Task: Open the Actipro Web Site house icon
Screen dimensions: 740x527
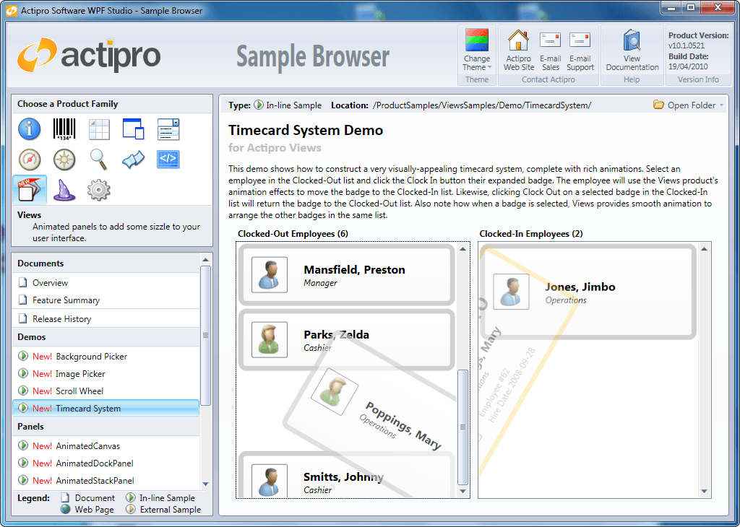Action: (518, 40)
